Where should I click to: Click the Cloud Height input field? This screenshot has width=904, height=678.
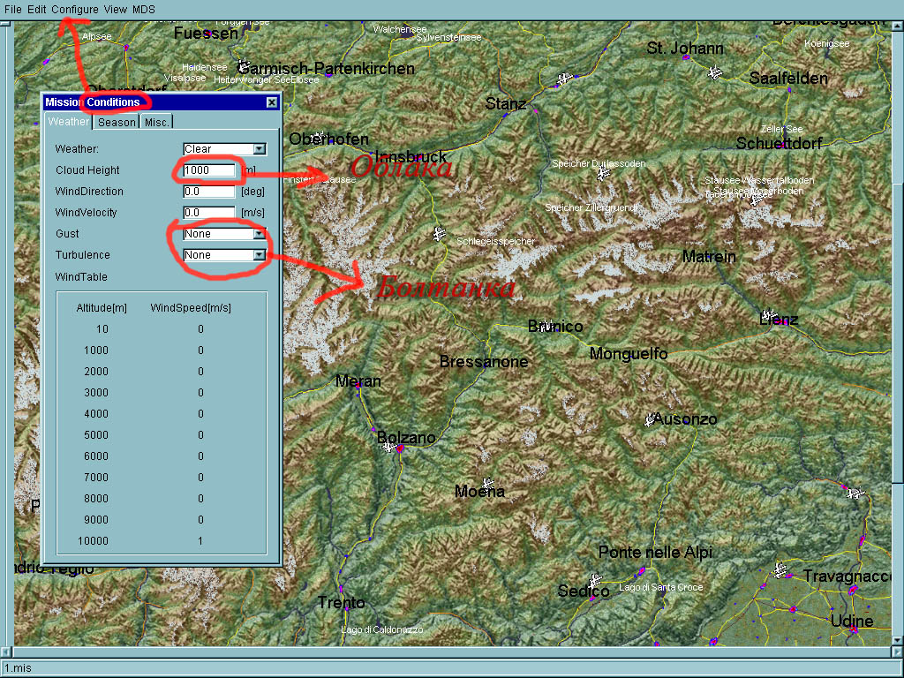[209, 170]
